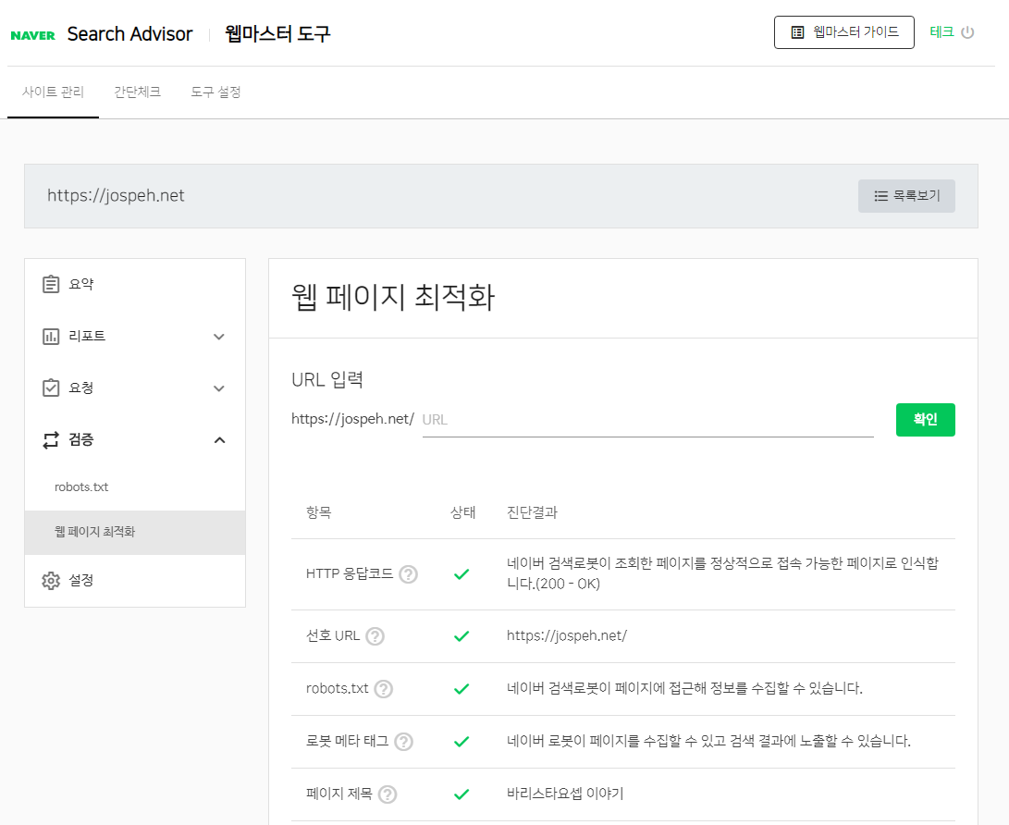The image size is (1009, 825).
Task: Click the 상태 column header
Action: tap(462, 513)
